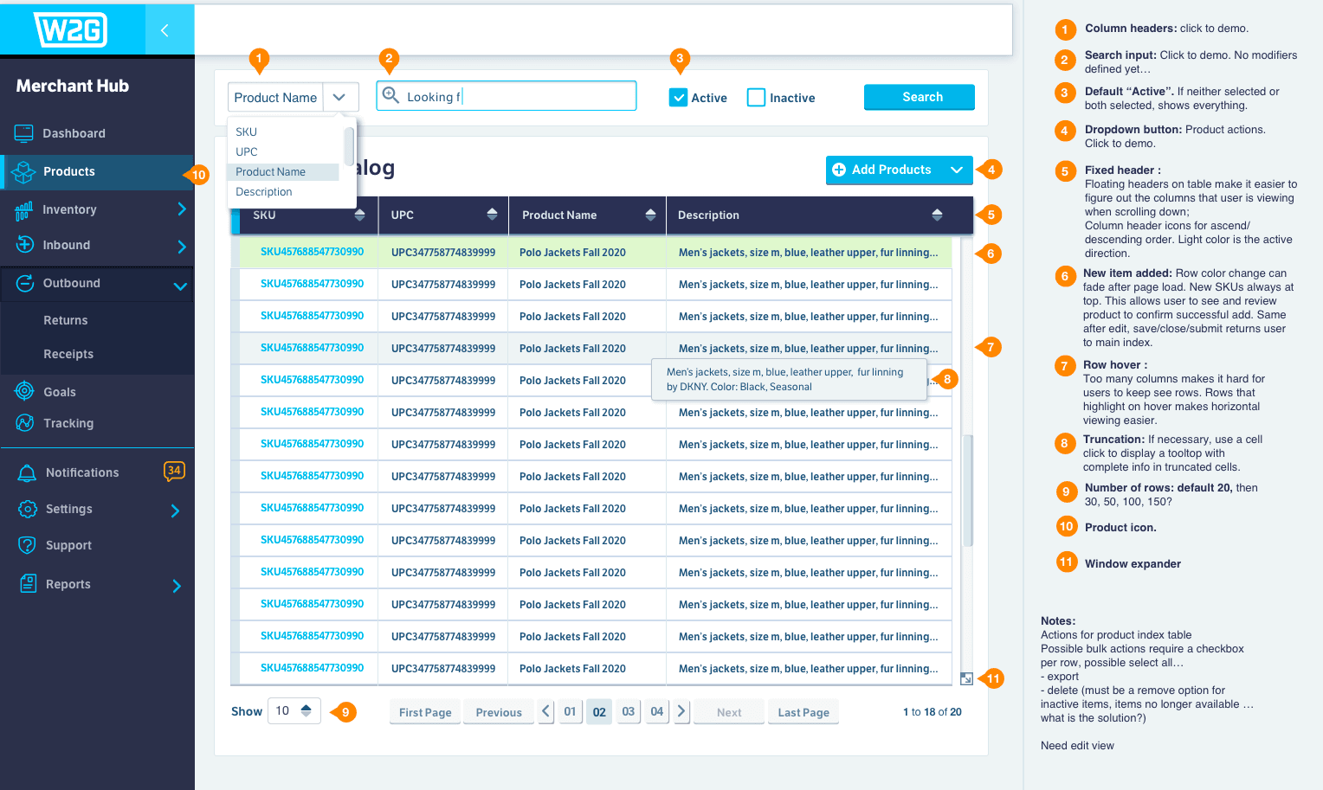
Task: Click the table vertical scrollbar
Action: [x=967, y=489]
